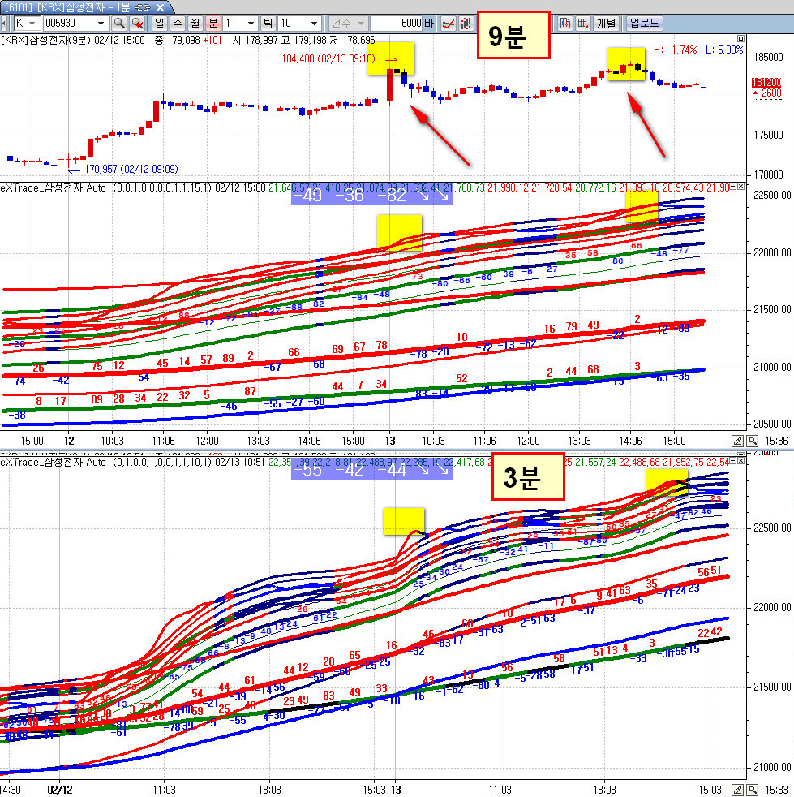
Task: Click the left scroll arrow at toolbar start
Action: point(4,23)
